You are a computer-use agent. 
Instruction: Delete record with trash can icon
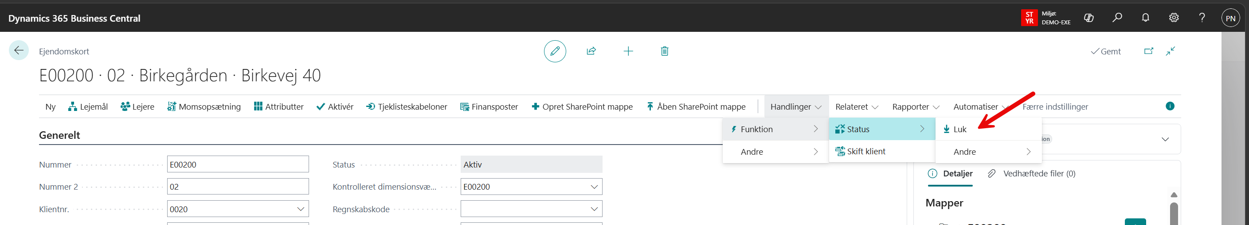664,51
